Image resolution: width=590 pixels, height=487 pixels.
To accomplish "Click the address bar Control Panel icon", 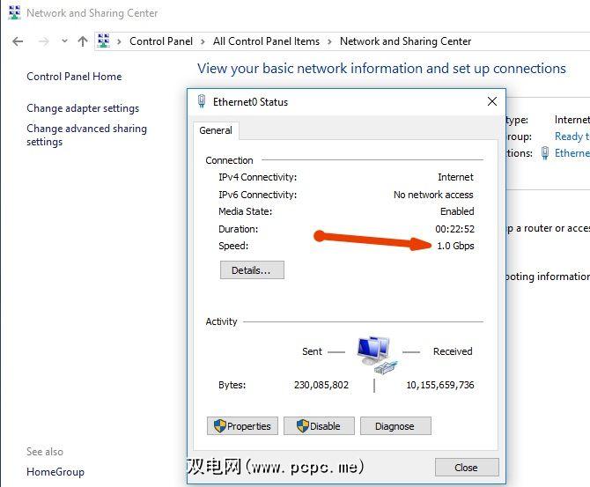I will pyautogui.click(x=104, y=41).
